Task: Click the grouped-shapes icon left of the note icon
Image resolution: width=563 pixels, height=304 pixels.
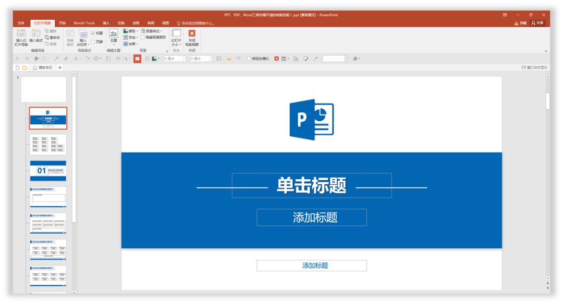Action: click(296, 58)
